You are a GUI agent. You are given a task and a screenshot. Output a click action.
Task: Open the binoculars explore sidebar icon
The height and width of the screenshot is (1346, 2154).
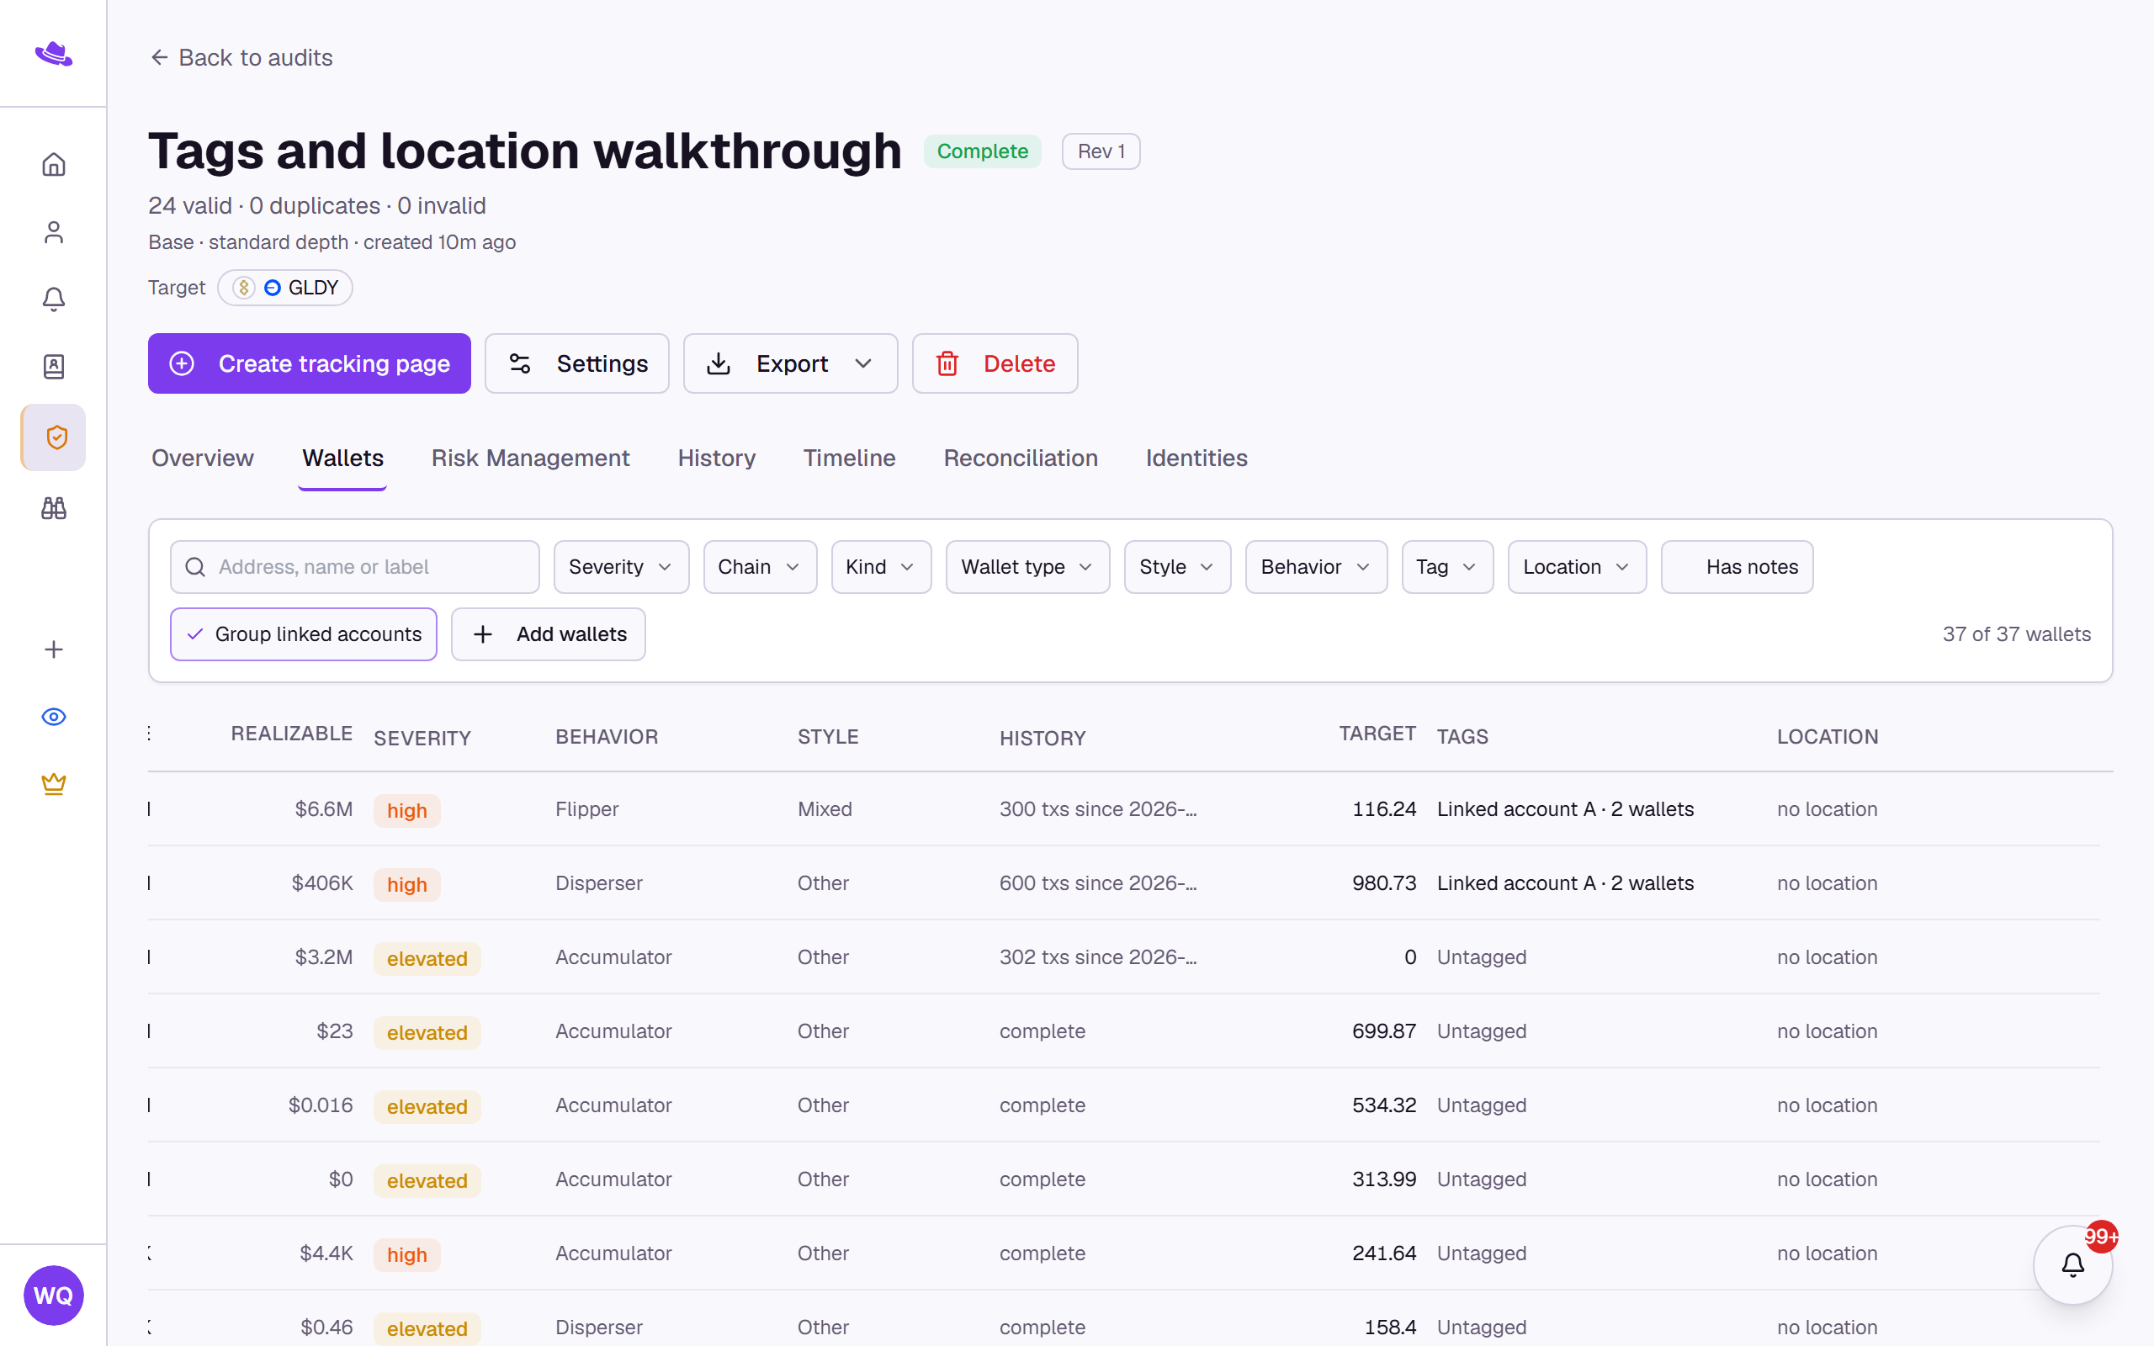click(x=53, y=508)
